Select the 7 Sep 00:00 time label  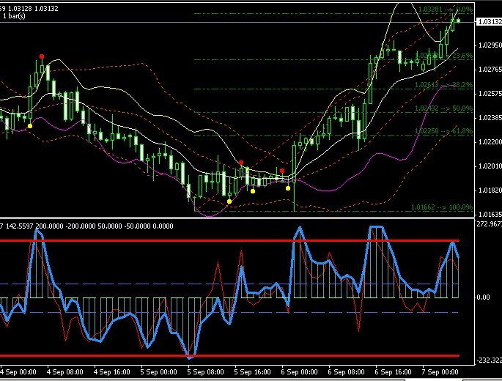pos(440,372)
